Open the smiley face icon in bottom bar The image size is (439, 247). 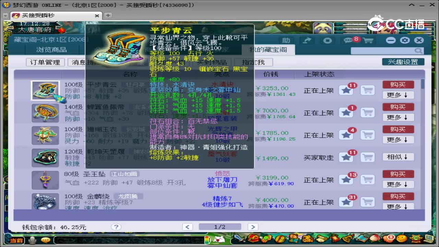401,238
